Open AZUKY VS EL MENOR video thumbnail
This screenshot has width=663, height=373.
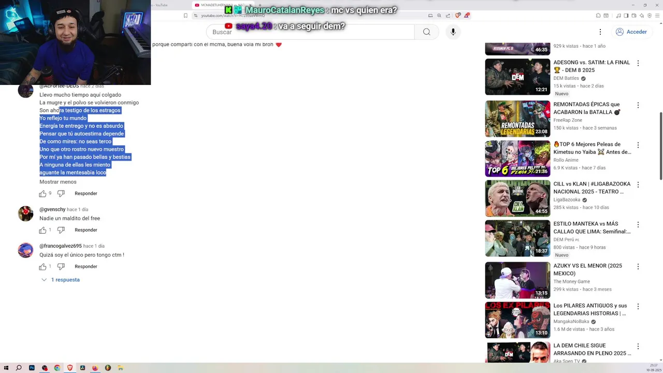tap(517, 280)
